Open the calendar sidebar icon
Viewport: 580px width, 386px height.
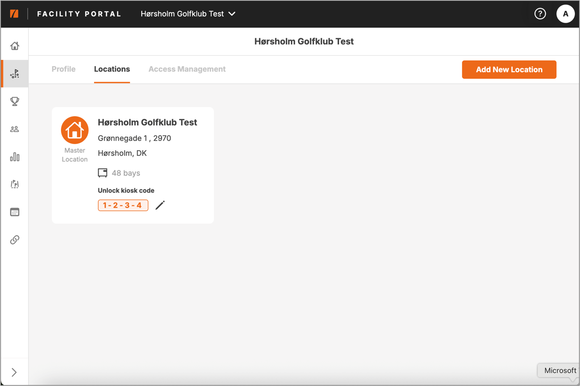pyautogui.click(x=15, y=212)
